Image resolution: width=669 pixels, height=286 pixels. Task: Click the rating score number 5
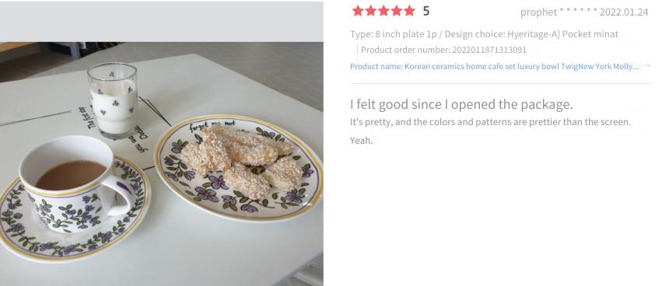(426, 12)
